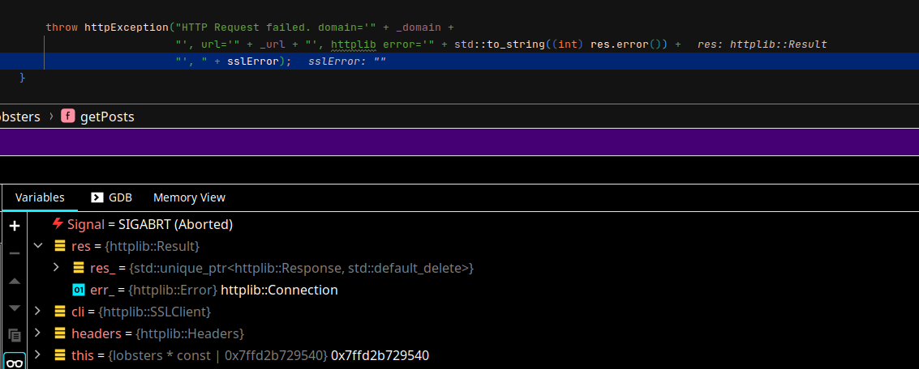Screen dimensions: 919x369
Task: Click getPosts in the breadcrumb bar
Action: [x=107, y=117]
